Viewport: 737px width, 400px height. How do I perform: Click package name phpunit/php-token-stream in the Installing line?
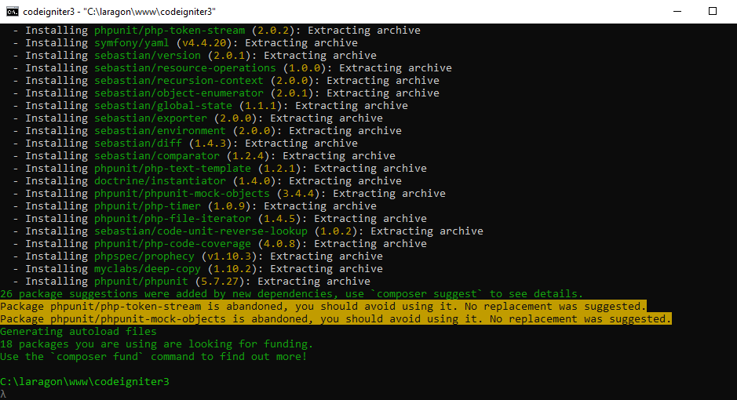pyautogui.click(x=170, y=31)
